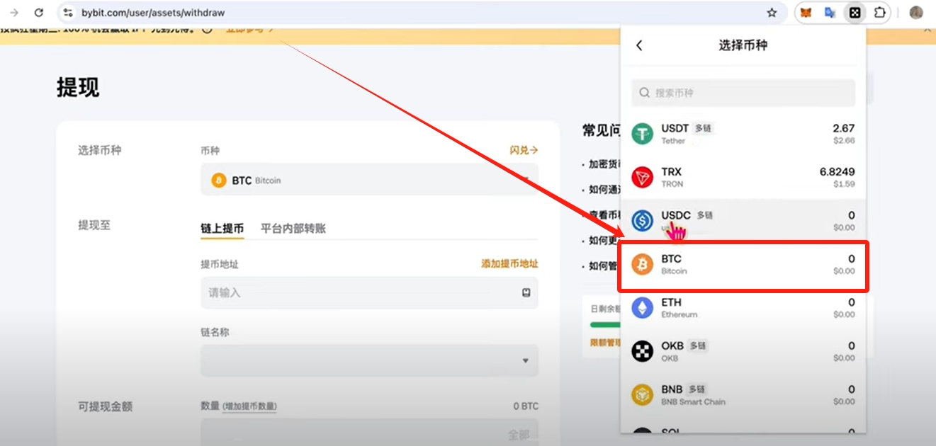936x446 pixels.
Task: Click 增加提币数量 link
Action: click(249, 406)
